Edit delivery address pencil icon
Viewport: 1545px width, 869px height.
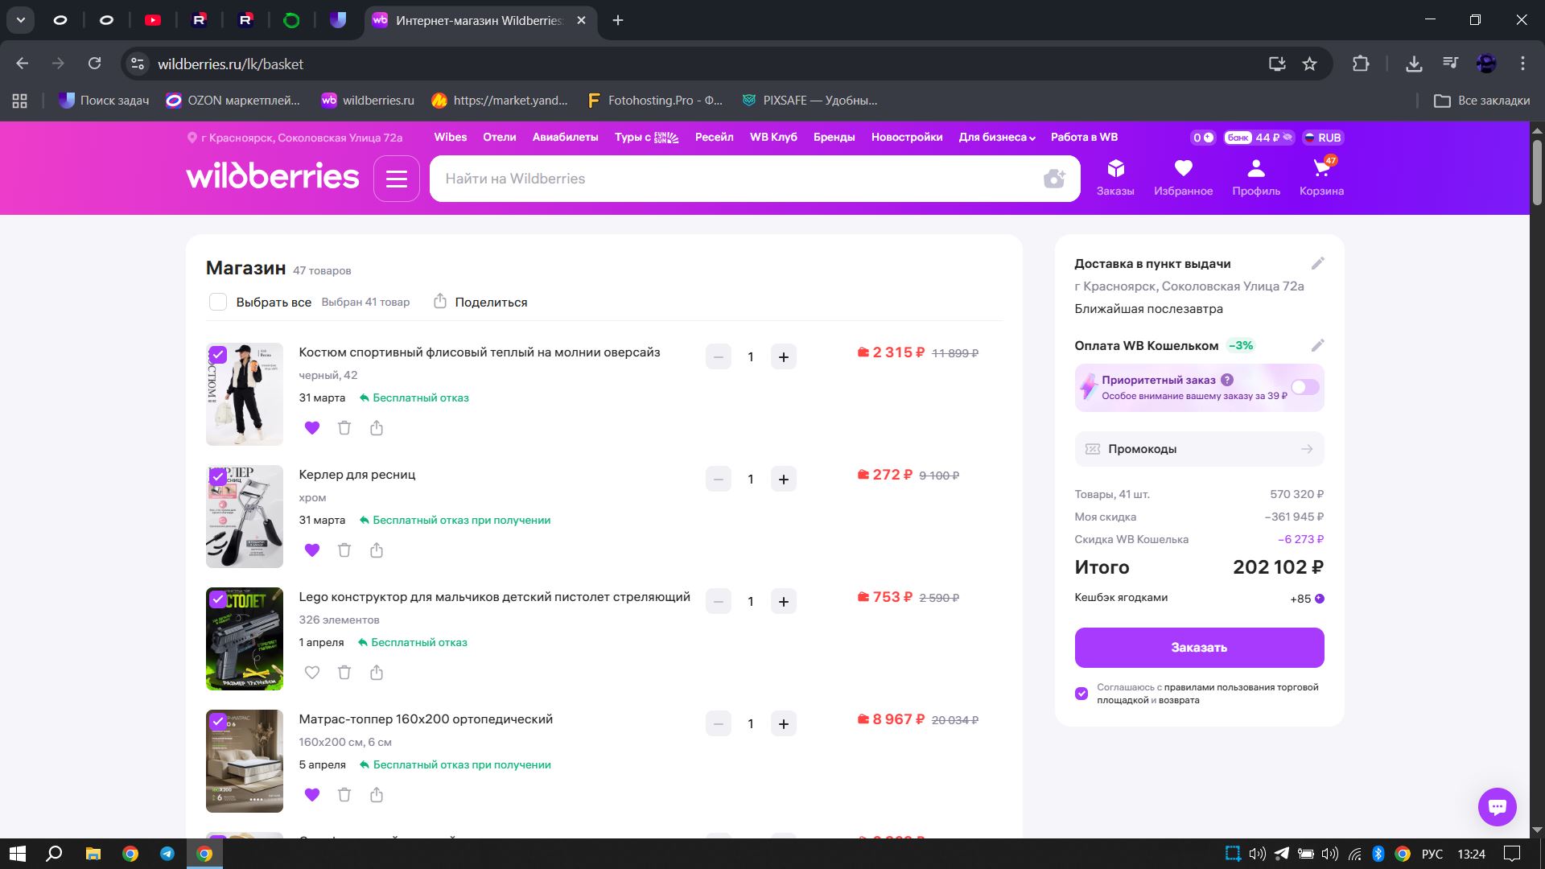(1317, 263)
